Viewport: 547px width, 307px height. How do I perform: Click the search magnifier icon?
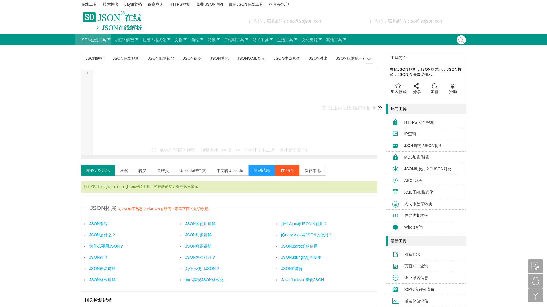coord(461,40)
